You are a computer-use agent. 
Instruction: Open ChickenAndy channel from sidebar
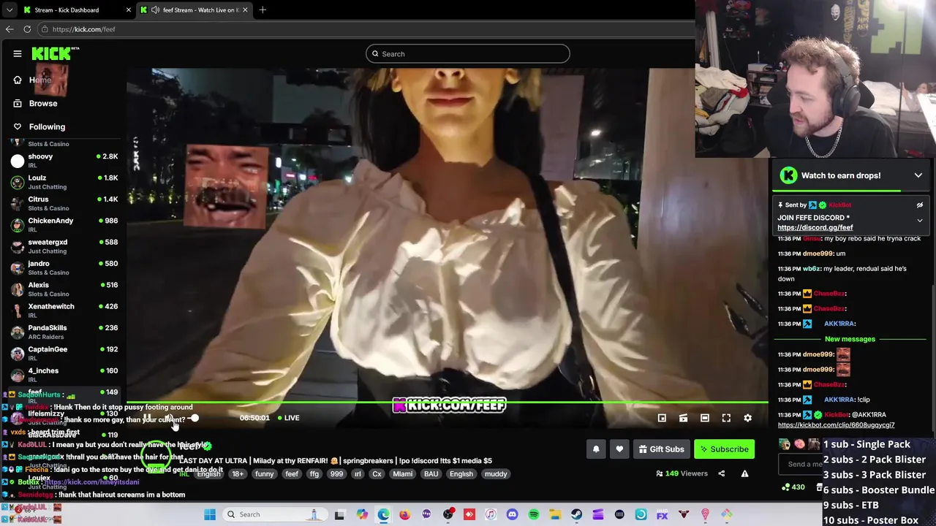(x=64, y=224)
